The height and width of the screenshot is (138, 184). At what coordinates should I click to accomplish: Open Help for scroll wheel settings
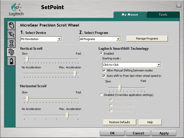point(150,122)
